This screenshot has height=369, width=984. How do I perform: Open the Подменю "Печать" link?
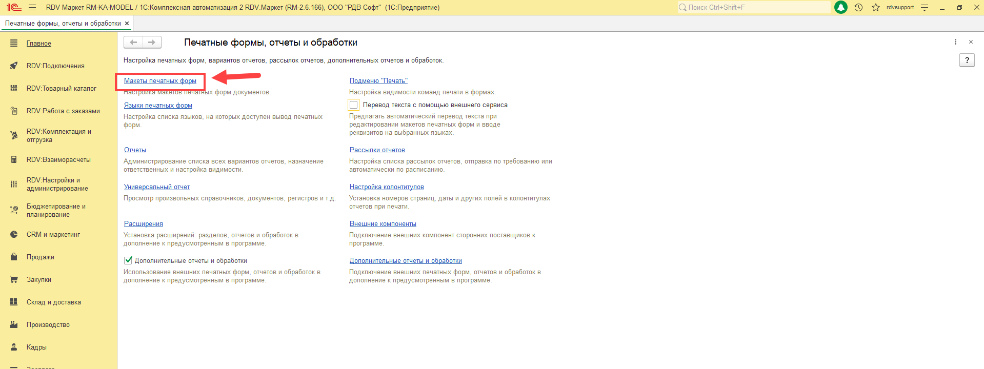(378, 81)
